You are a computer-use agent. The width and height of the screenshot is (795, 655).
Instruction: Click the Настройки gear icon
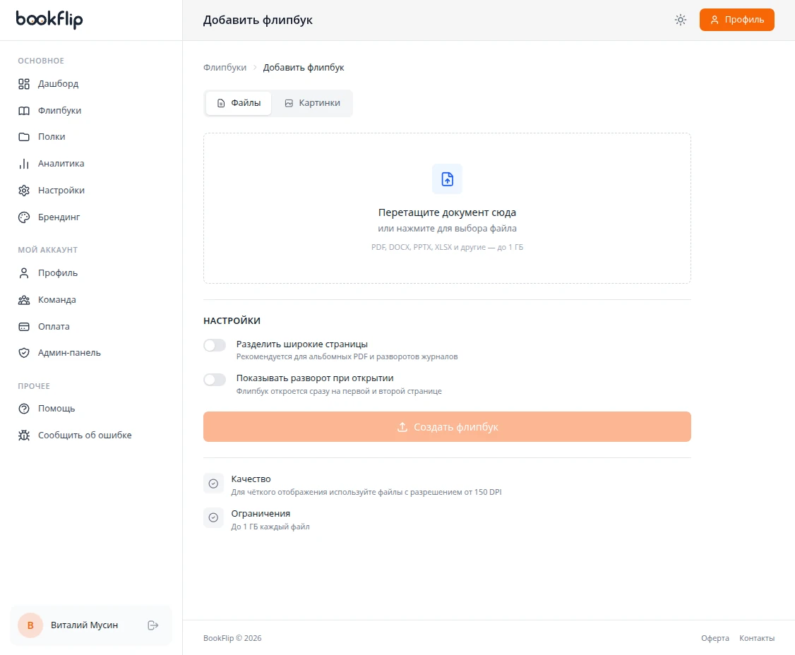pos(24,191)
